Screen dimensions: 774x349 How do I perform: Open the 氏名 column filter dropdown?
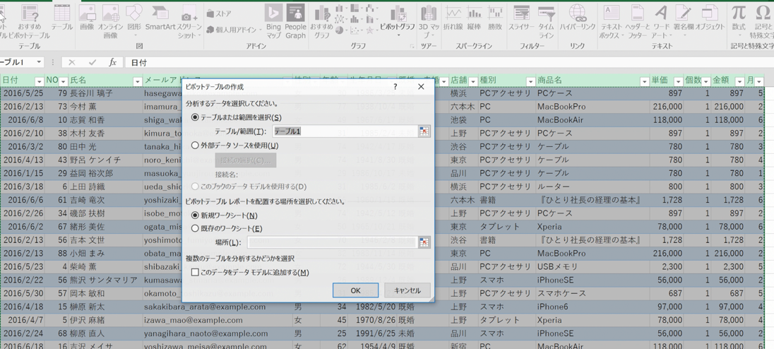(x=138, y=81)
